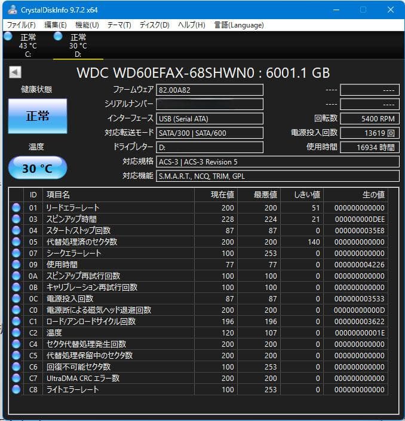Select the スピンアップ再試行回数 attribute name
The height and width of the screenshot is (421, 405).
click(x=84, y=276)
